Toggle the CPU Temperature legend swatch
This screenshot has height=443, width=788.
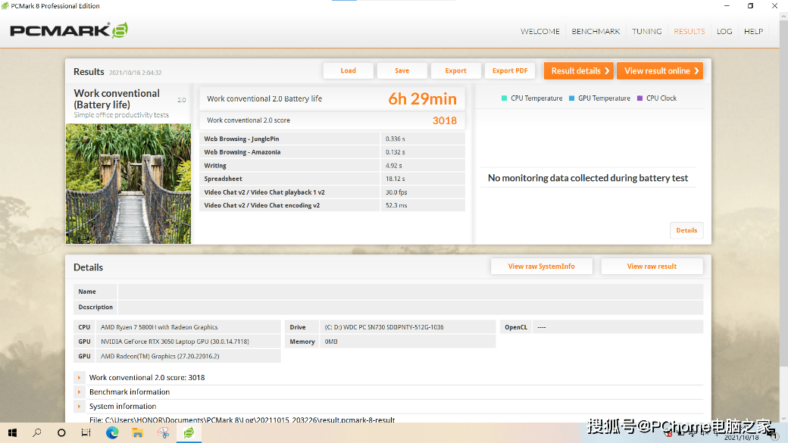pos(505,98)
